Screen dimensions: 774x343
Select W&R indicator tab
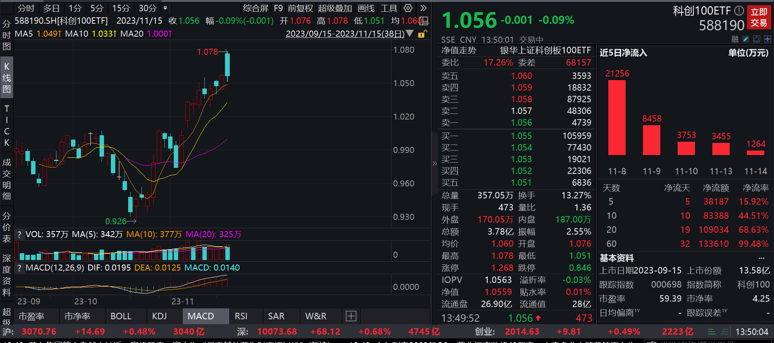(x=316, y=316)
